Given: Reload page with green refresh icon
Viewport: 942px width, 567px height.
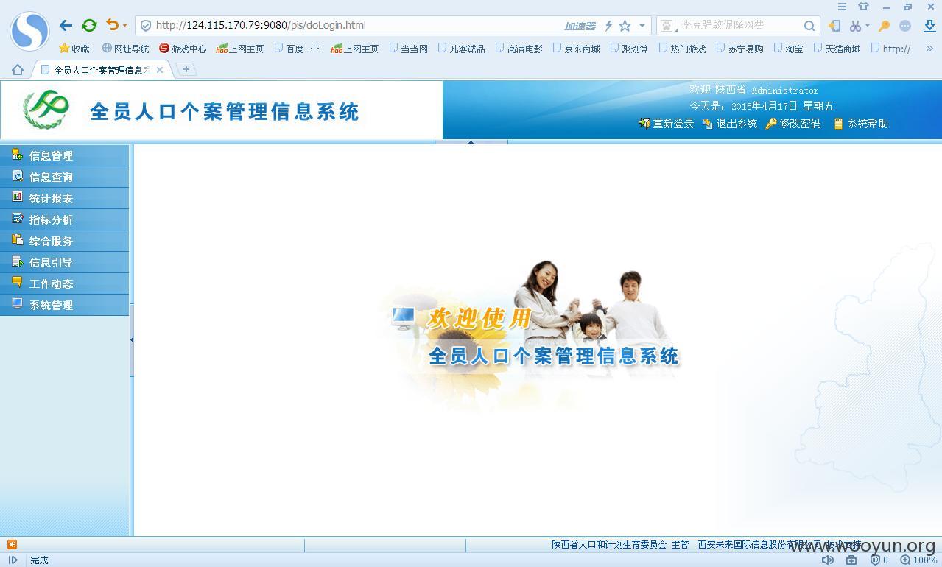Looking at the screenshot, I should point(89,26).
